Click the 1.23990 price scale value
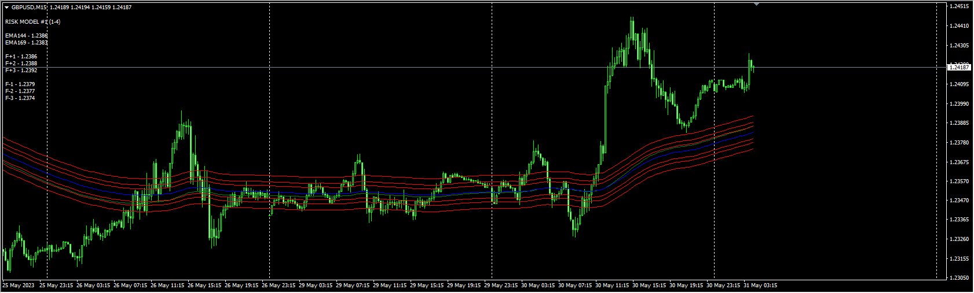Viewport: 974px width, 293px height. point(959,104)
